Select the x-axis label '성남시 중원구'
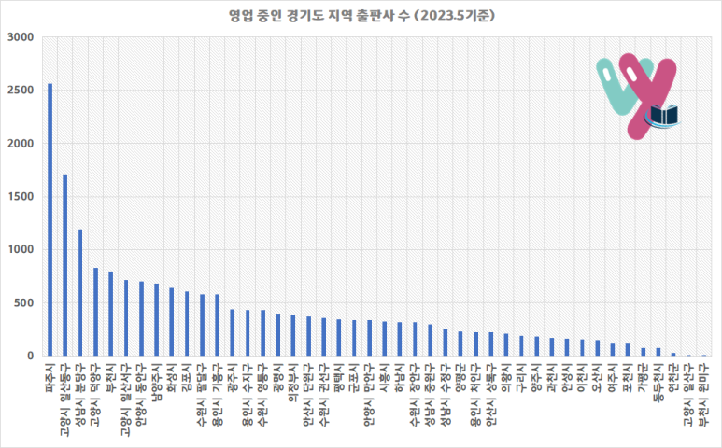The image size is (722, 448). 430,394
